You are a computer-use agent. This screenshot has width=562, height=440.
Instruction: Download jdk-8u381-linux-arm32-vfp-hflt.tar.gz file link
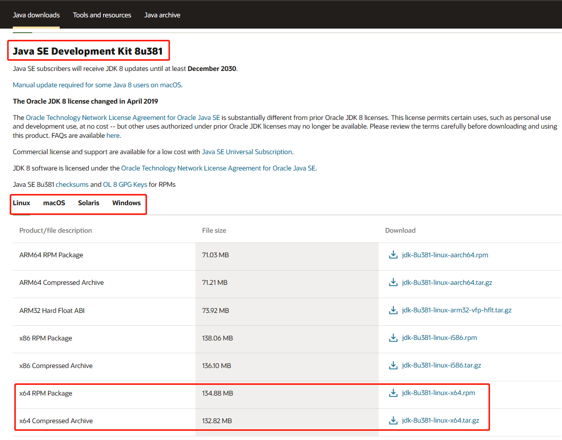[457, 310]
